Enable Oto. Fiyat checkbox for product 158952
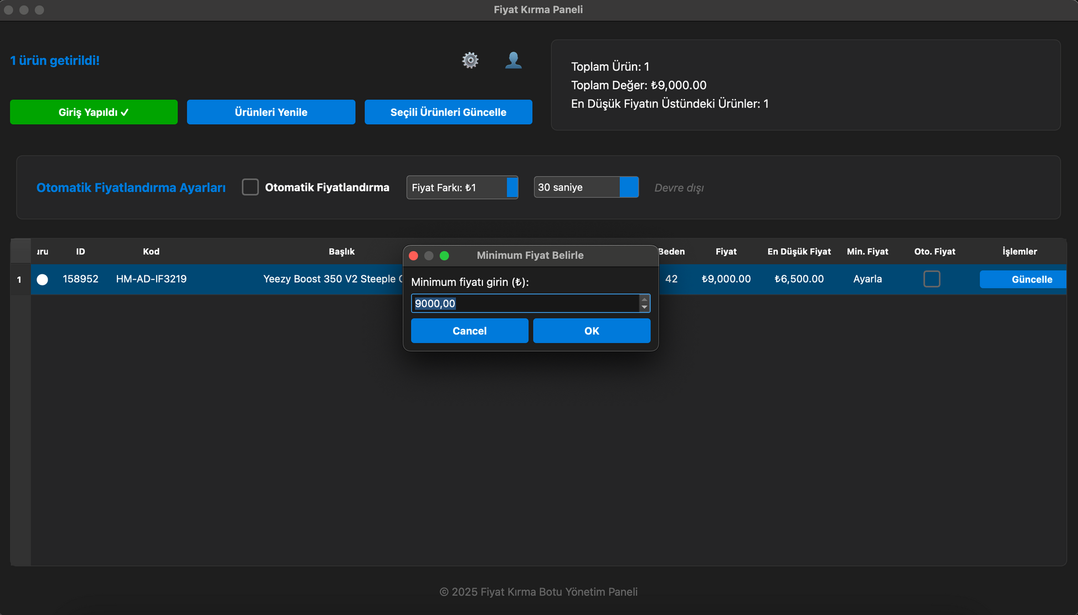The width and height of the screenshot is (1078, 615). 932,279
